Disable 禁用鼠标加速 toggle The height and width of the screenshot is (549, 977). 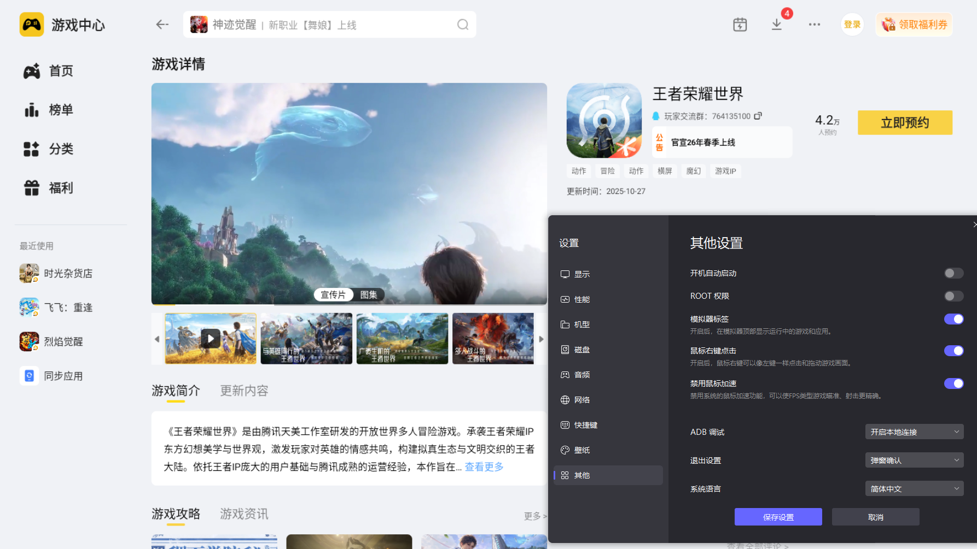(953, 383)
